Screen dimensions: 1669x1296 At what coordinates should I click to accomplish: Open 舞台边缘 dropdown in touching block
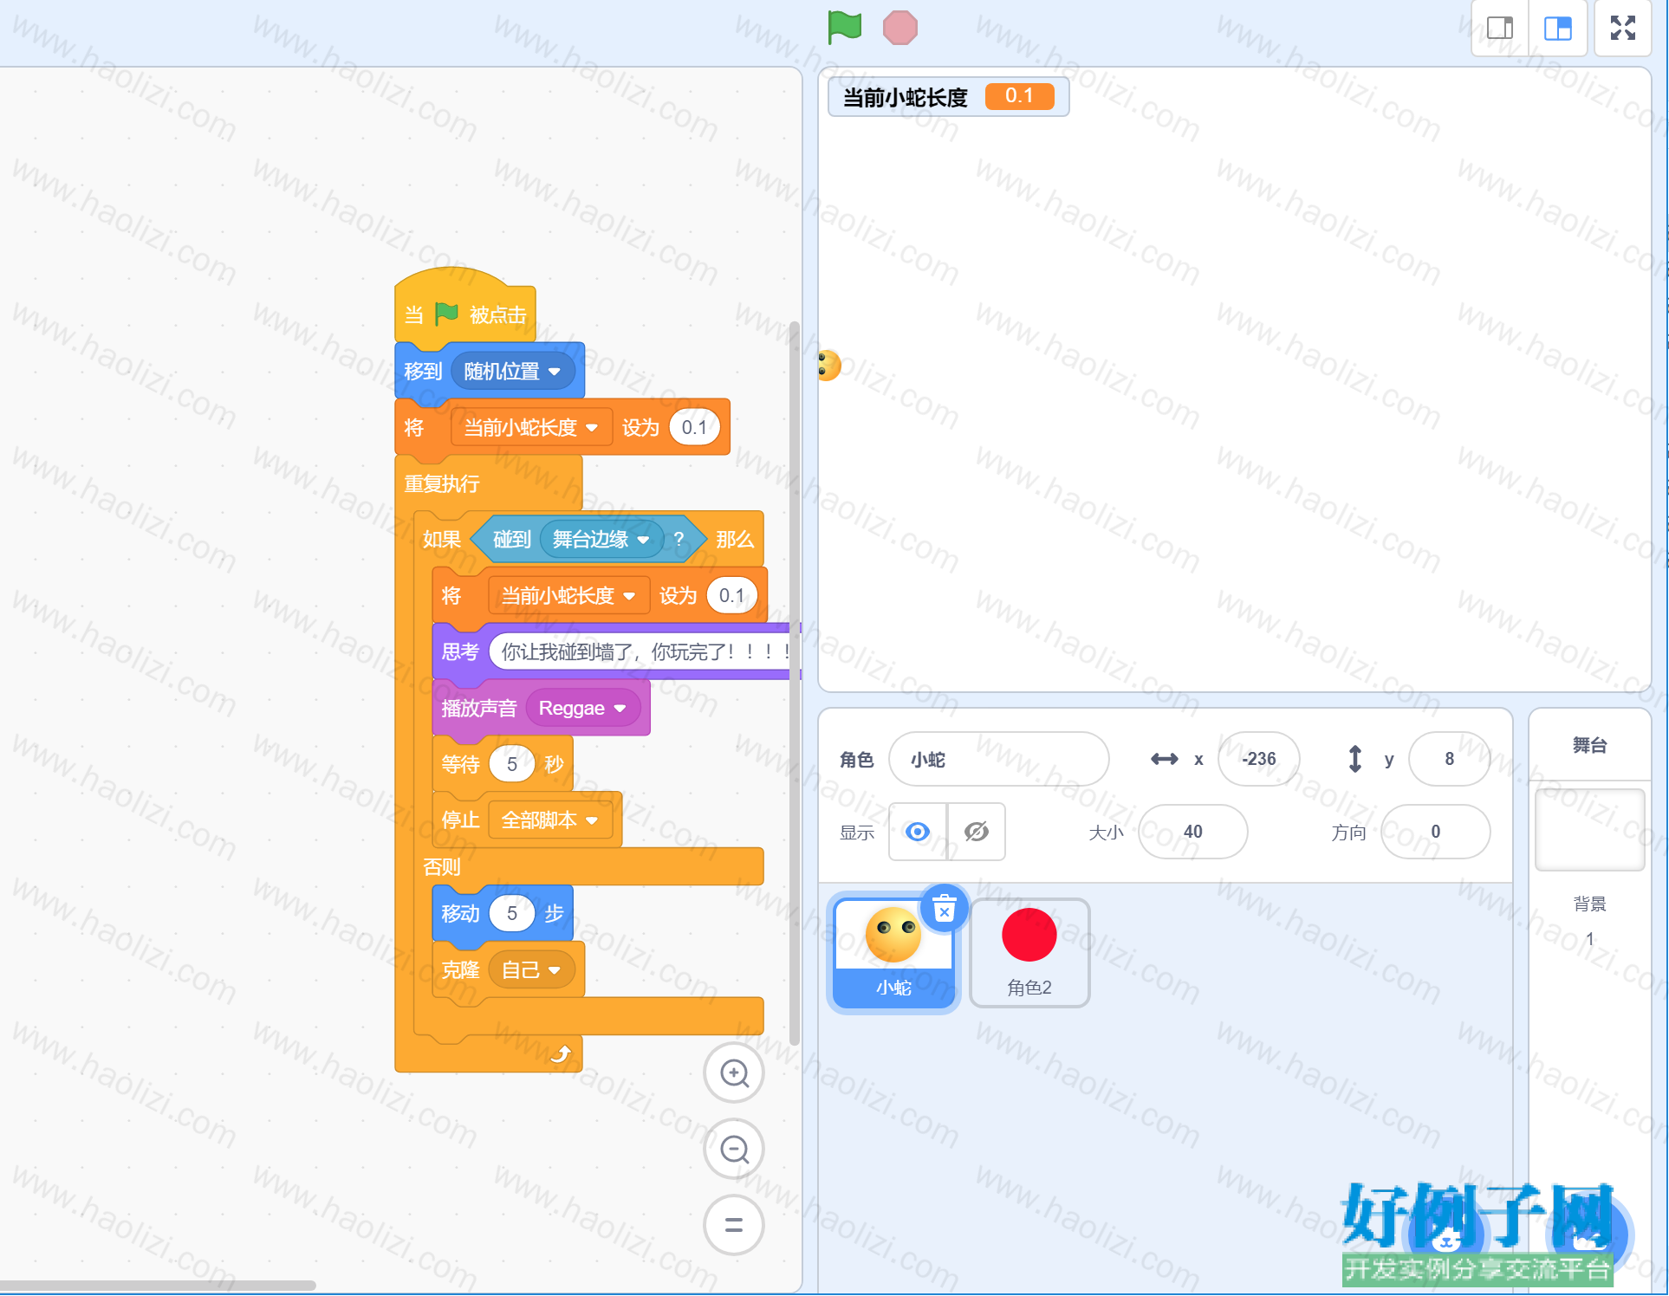(601, 540)
